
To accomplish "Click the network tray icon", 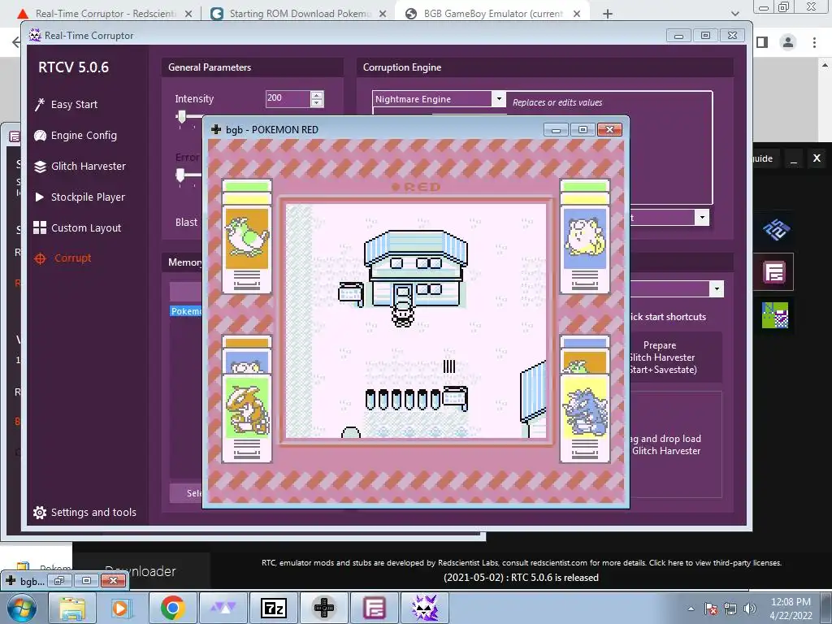I will (x=730, y=609).
